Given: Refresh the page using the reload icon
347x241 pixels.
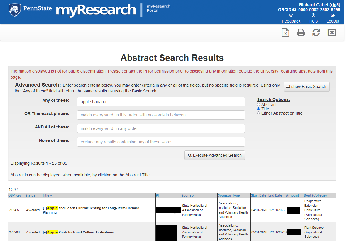Looking at the screenshot, I should coord(316,32).
